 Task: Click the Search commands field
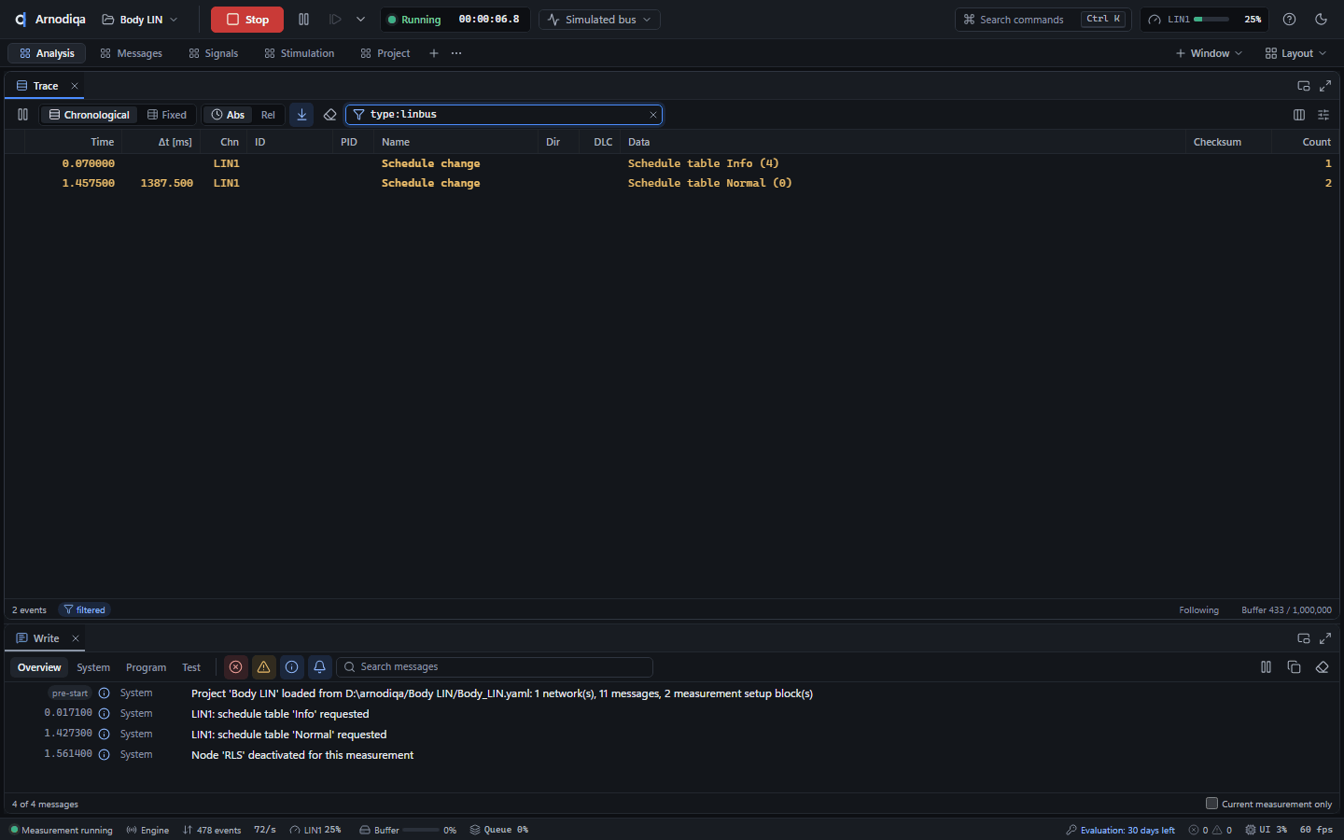1043,20
